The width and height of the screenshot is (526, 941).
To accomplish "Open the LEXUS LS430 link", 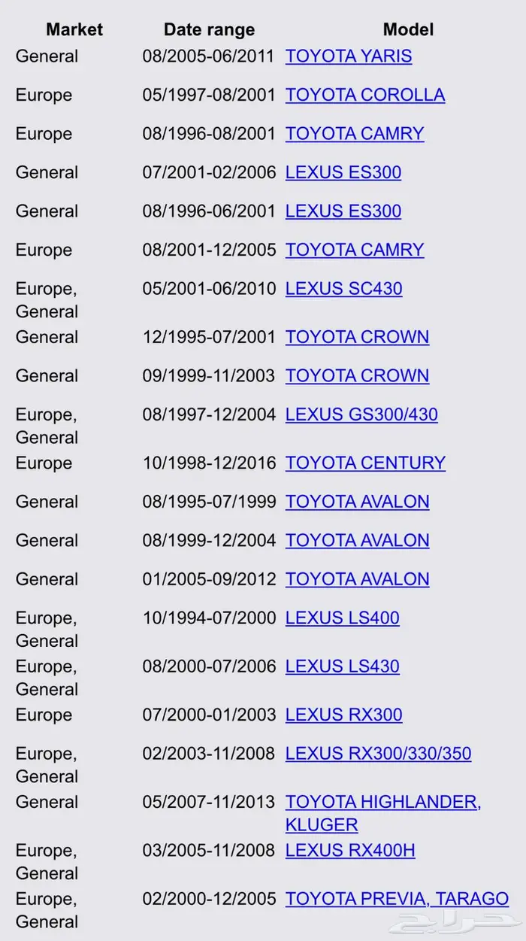I will click(343, 666).
